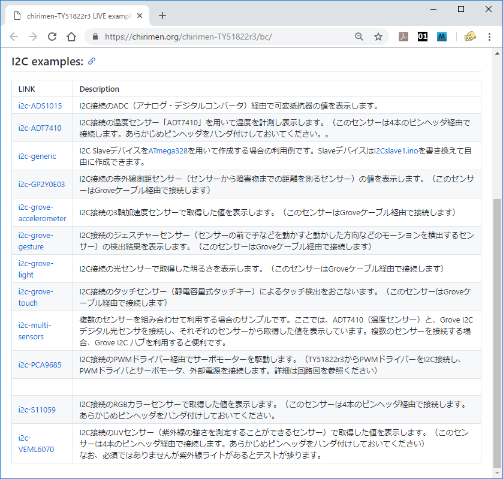Click the anchor link icon beside I2C examples
Screen dimensions: 503x479
(92, 61)
